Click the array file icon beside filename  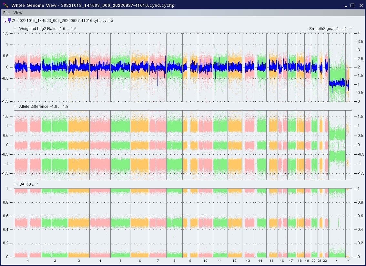click(x=5, y=20)
